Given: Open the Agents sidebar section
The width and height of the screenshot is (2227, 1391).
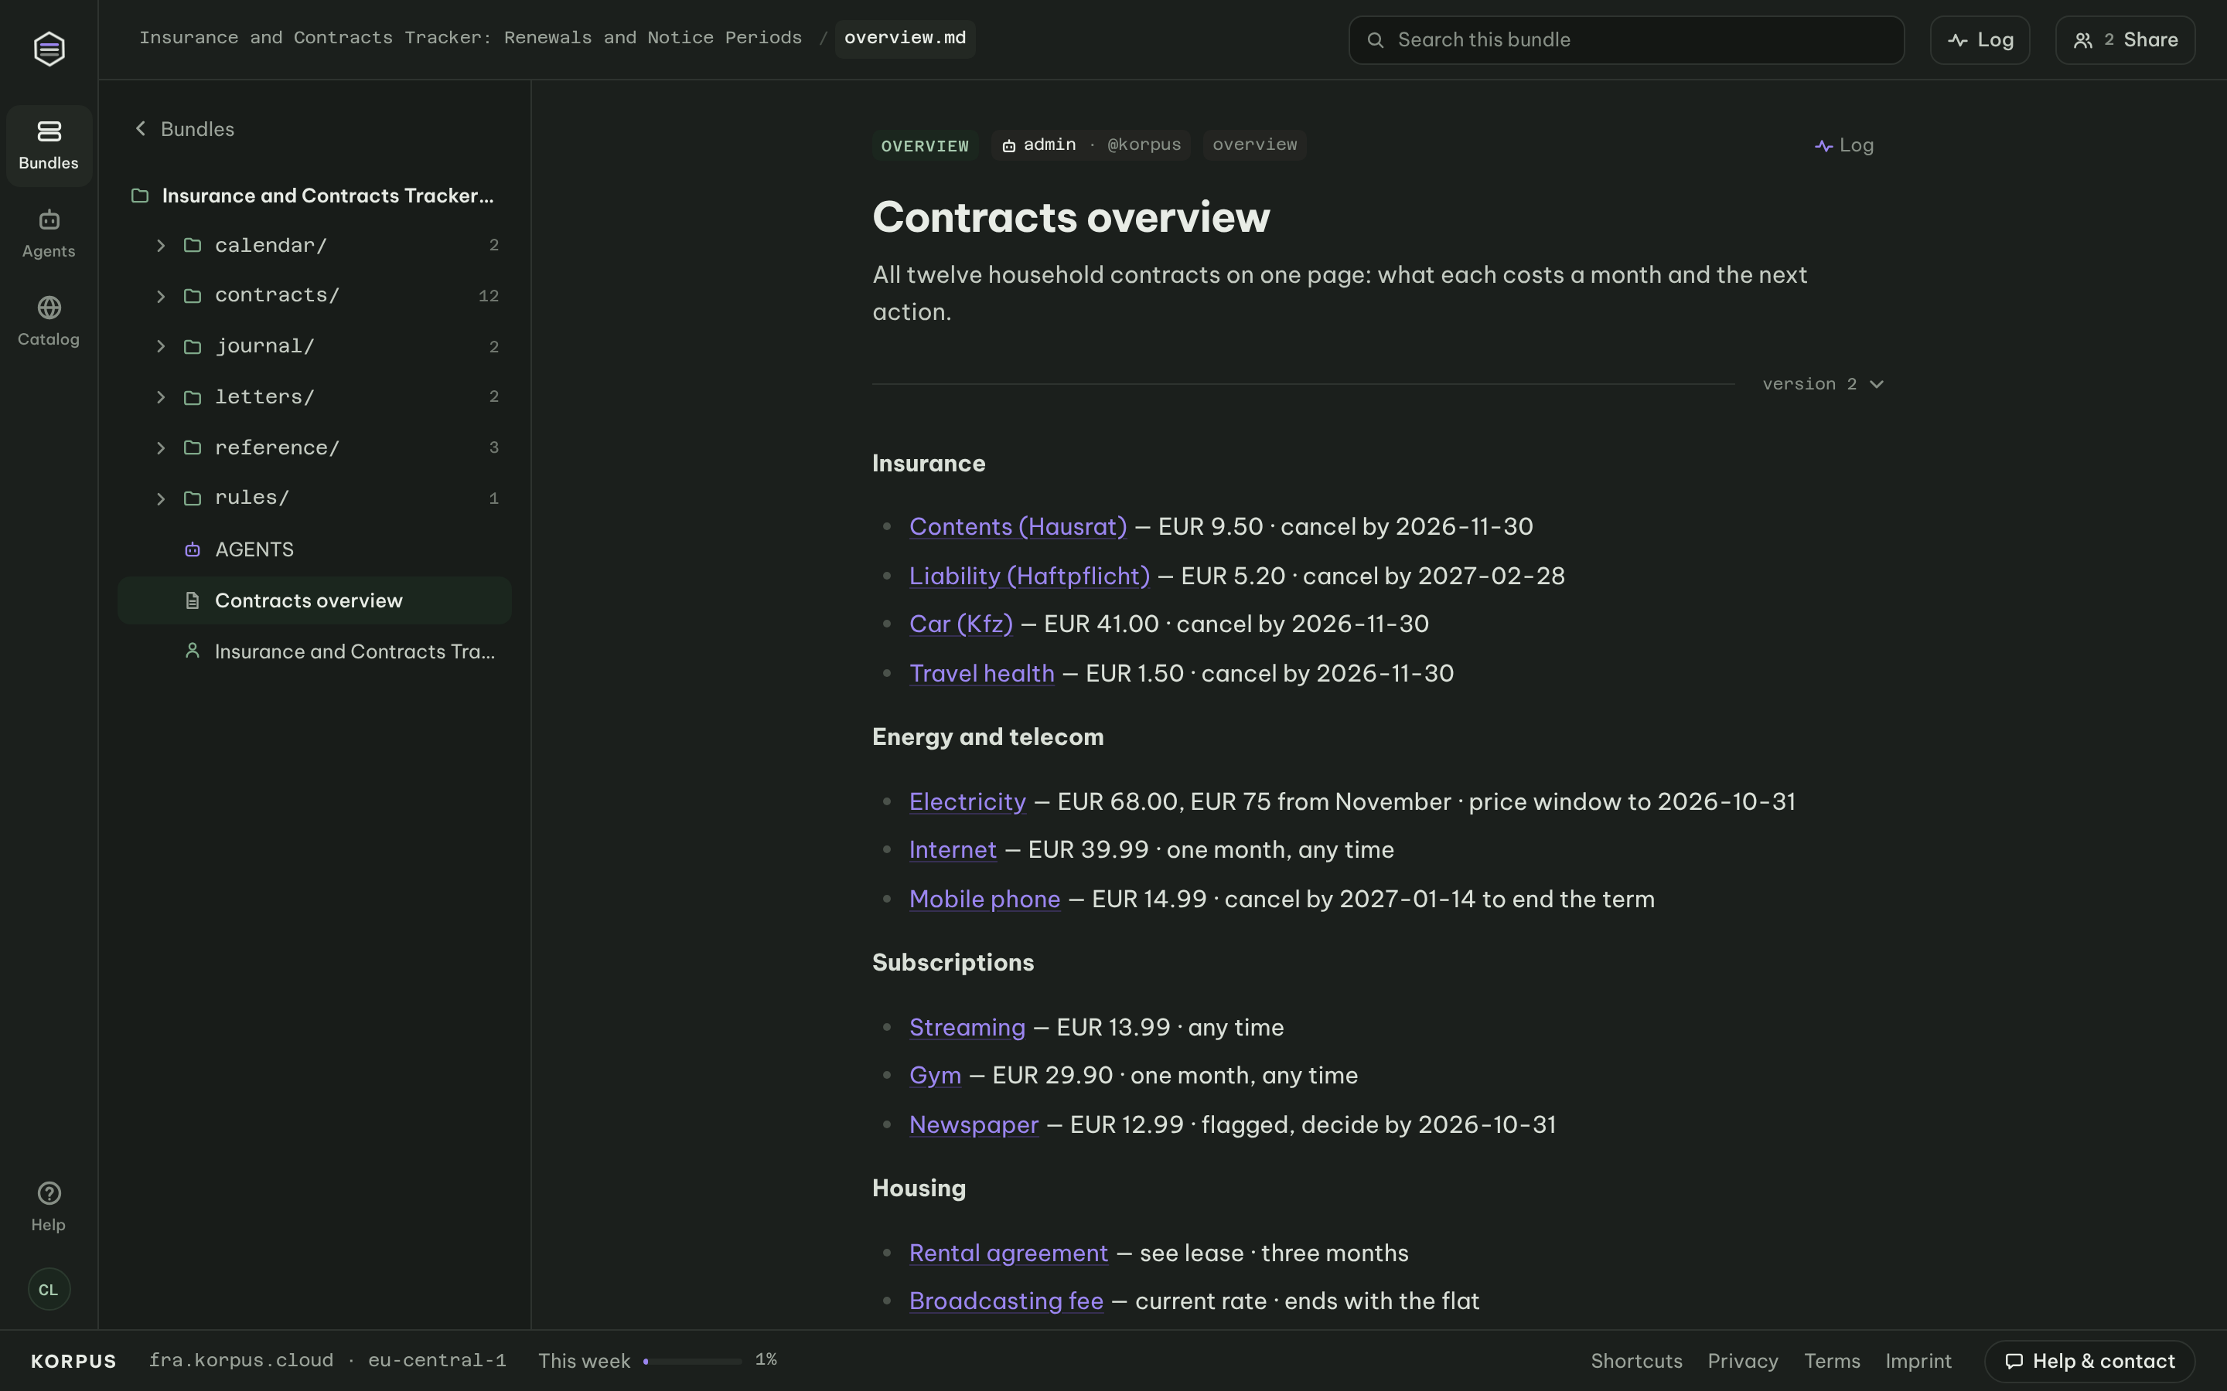Looking at the screenshot, I should point(49,233).
